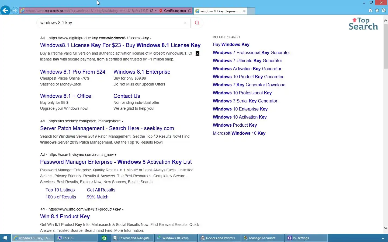Open Windows8.1 License Key For $23 link

[x=120, y=45]
